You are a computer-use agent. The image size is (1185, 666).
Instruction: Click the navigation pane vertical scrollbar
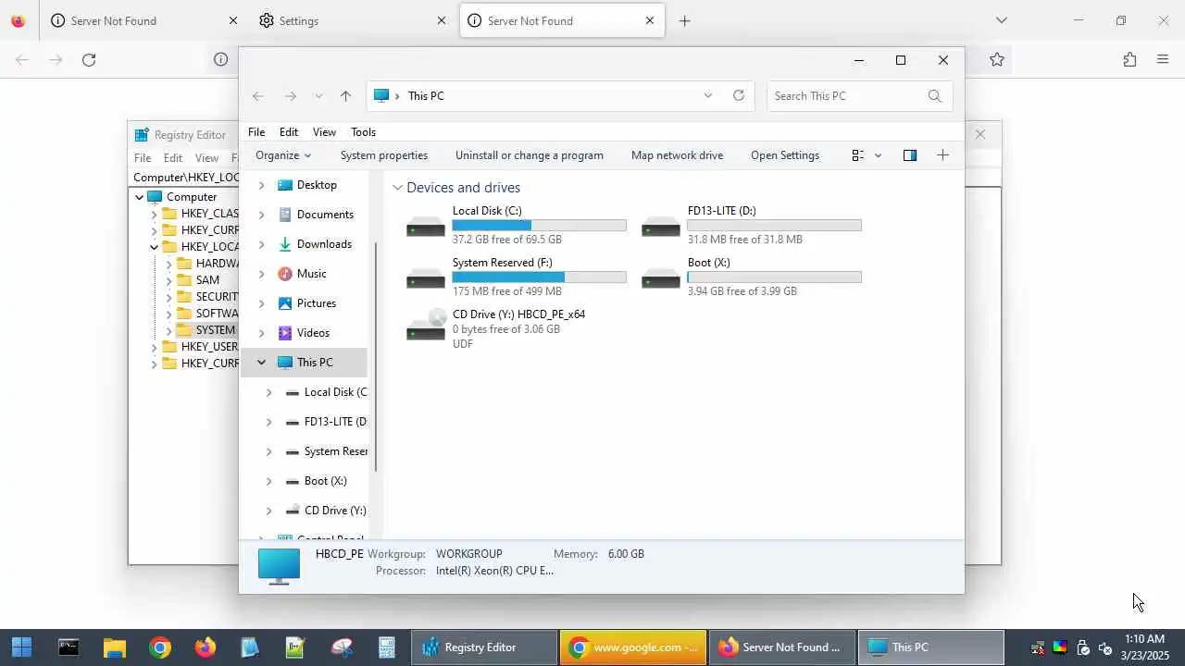[375, 356]
